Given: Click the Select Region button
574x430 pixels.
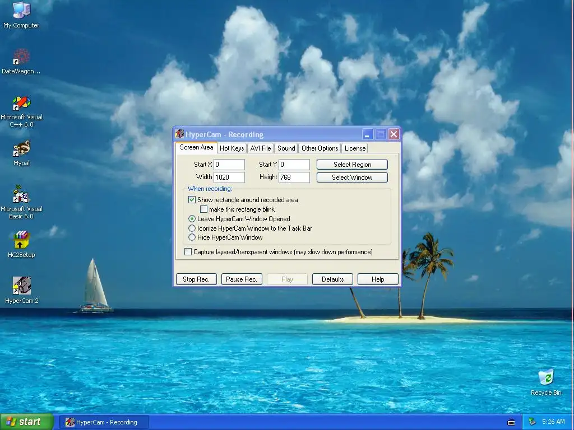Looking at the screenshot, I should click(x=352, y=165).
